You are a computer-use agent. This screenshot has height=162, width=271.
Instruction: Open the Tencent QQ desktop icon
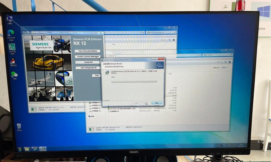13,62
